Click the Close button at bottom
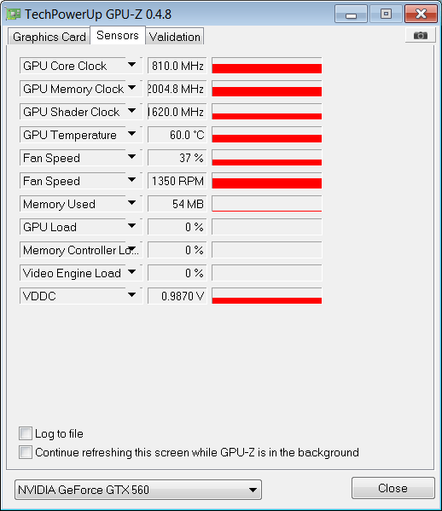Viewport: 442px width, 511px height. [x=393, y=488]
